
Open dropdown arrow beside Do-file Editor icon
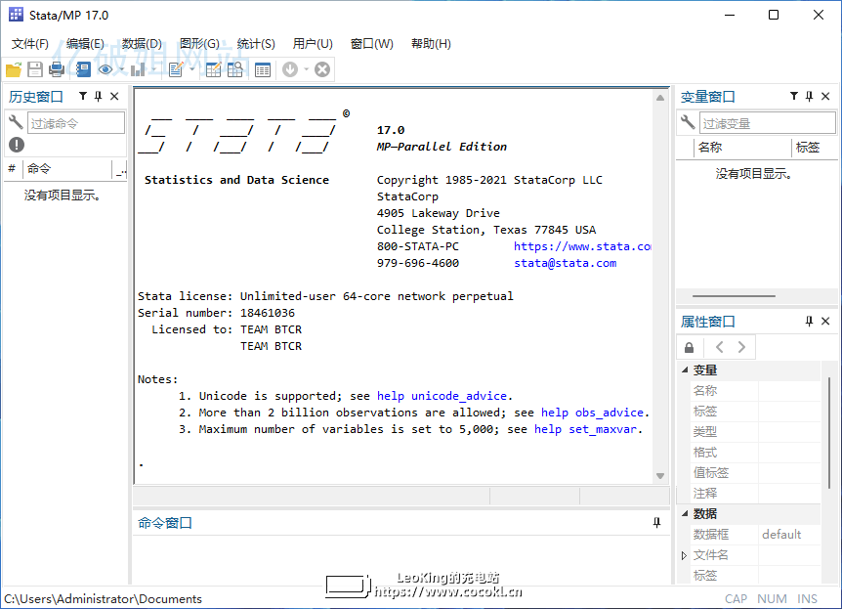pos(191,69)
